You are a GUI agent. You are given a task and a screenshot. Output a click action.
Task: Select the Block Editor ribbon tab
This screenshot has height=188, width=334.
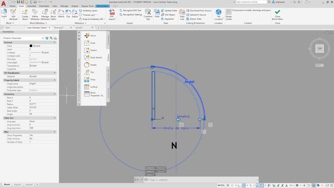click(x=103, y=6)
